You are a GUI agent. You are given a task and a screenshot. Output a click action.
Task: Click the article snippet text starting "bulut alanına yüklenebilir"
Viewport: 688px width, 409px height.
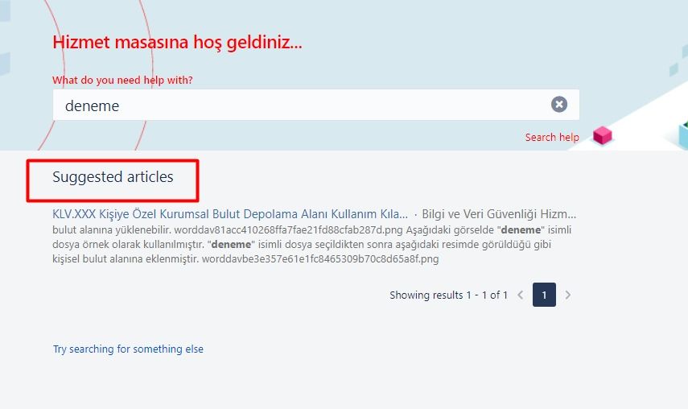click(x=311, y=245)
